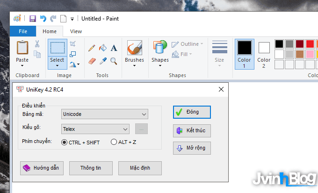Click the ellipsis button beside Telex
The width and height of the screenshot is (318, 193).
click(x=141, y=129)
